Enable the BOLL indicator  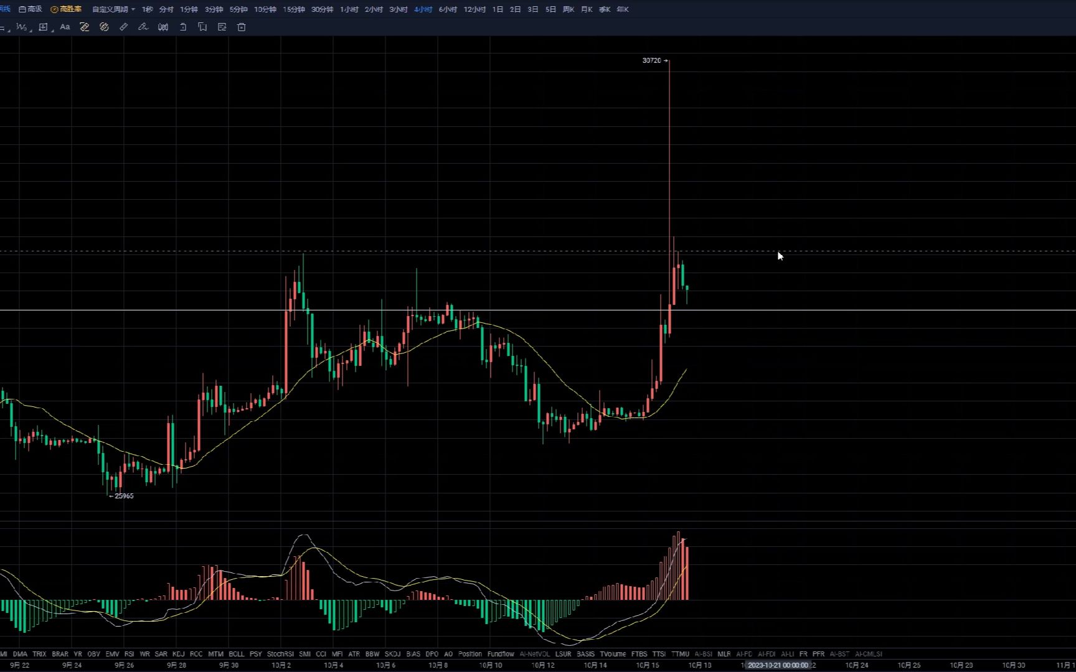tap(237, 654)
